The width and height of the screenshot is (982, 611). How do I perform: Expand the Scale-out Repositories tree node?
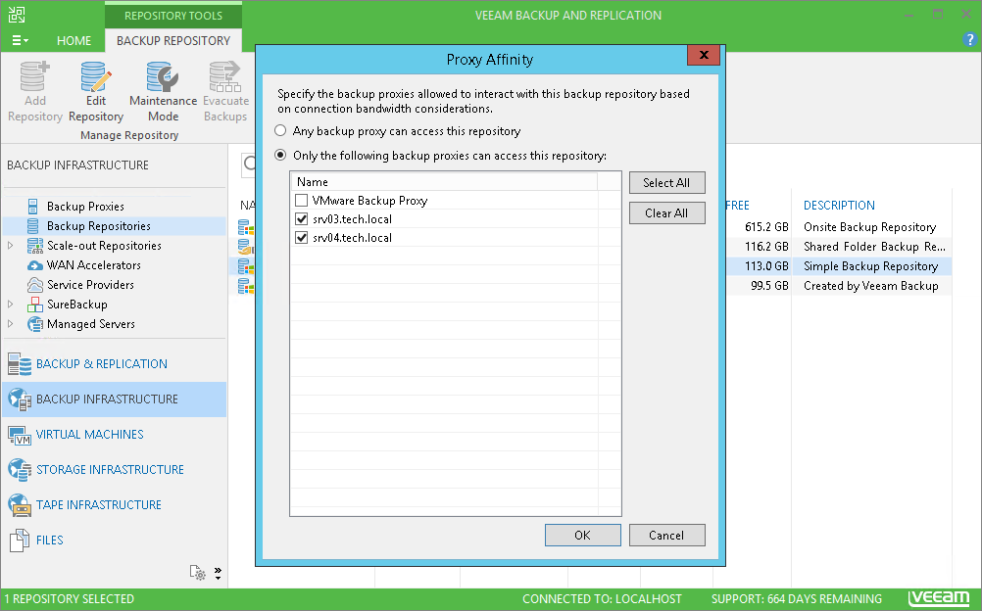[x=10, y=246]
